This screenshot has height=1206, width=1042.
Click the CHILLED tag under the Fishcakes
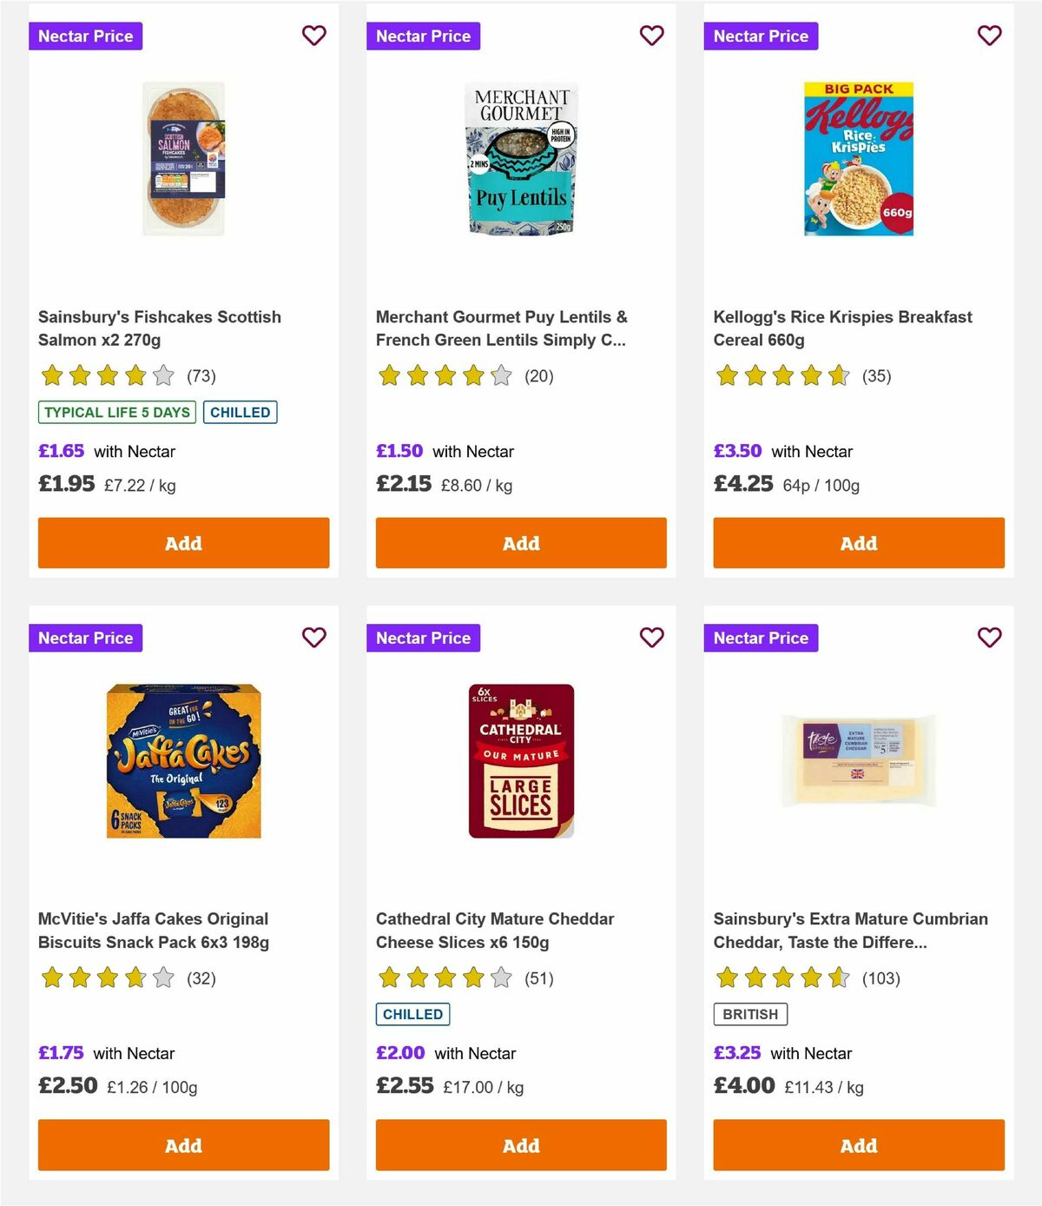click(x=241, y=412)
